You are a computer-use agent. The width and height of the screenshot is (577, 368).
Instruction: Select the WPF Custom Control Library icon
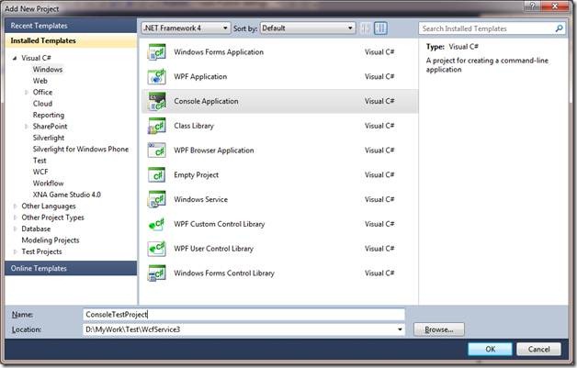click(x=156, y=225)
